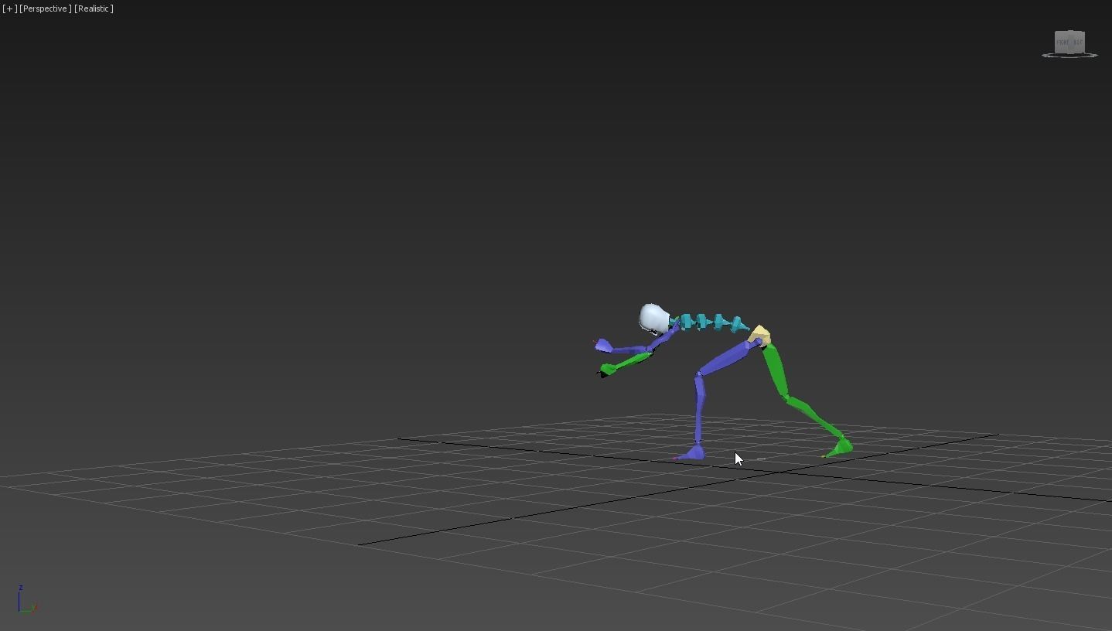Select the green hand of the biped
This screenshot has width=1112, height=631.
click(x=607, y=370)
